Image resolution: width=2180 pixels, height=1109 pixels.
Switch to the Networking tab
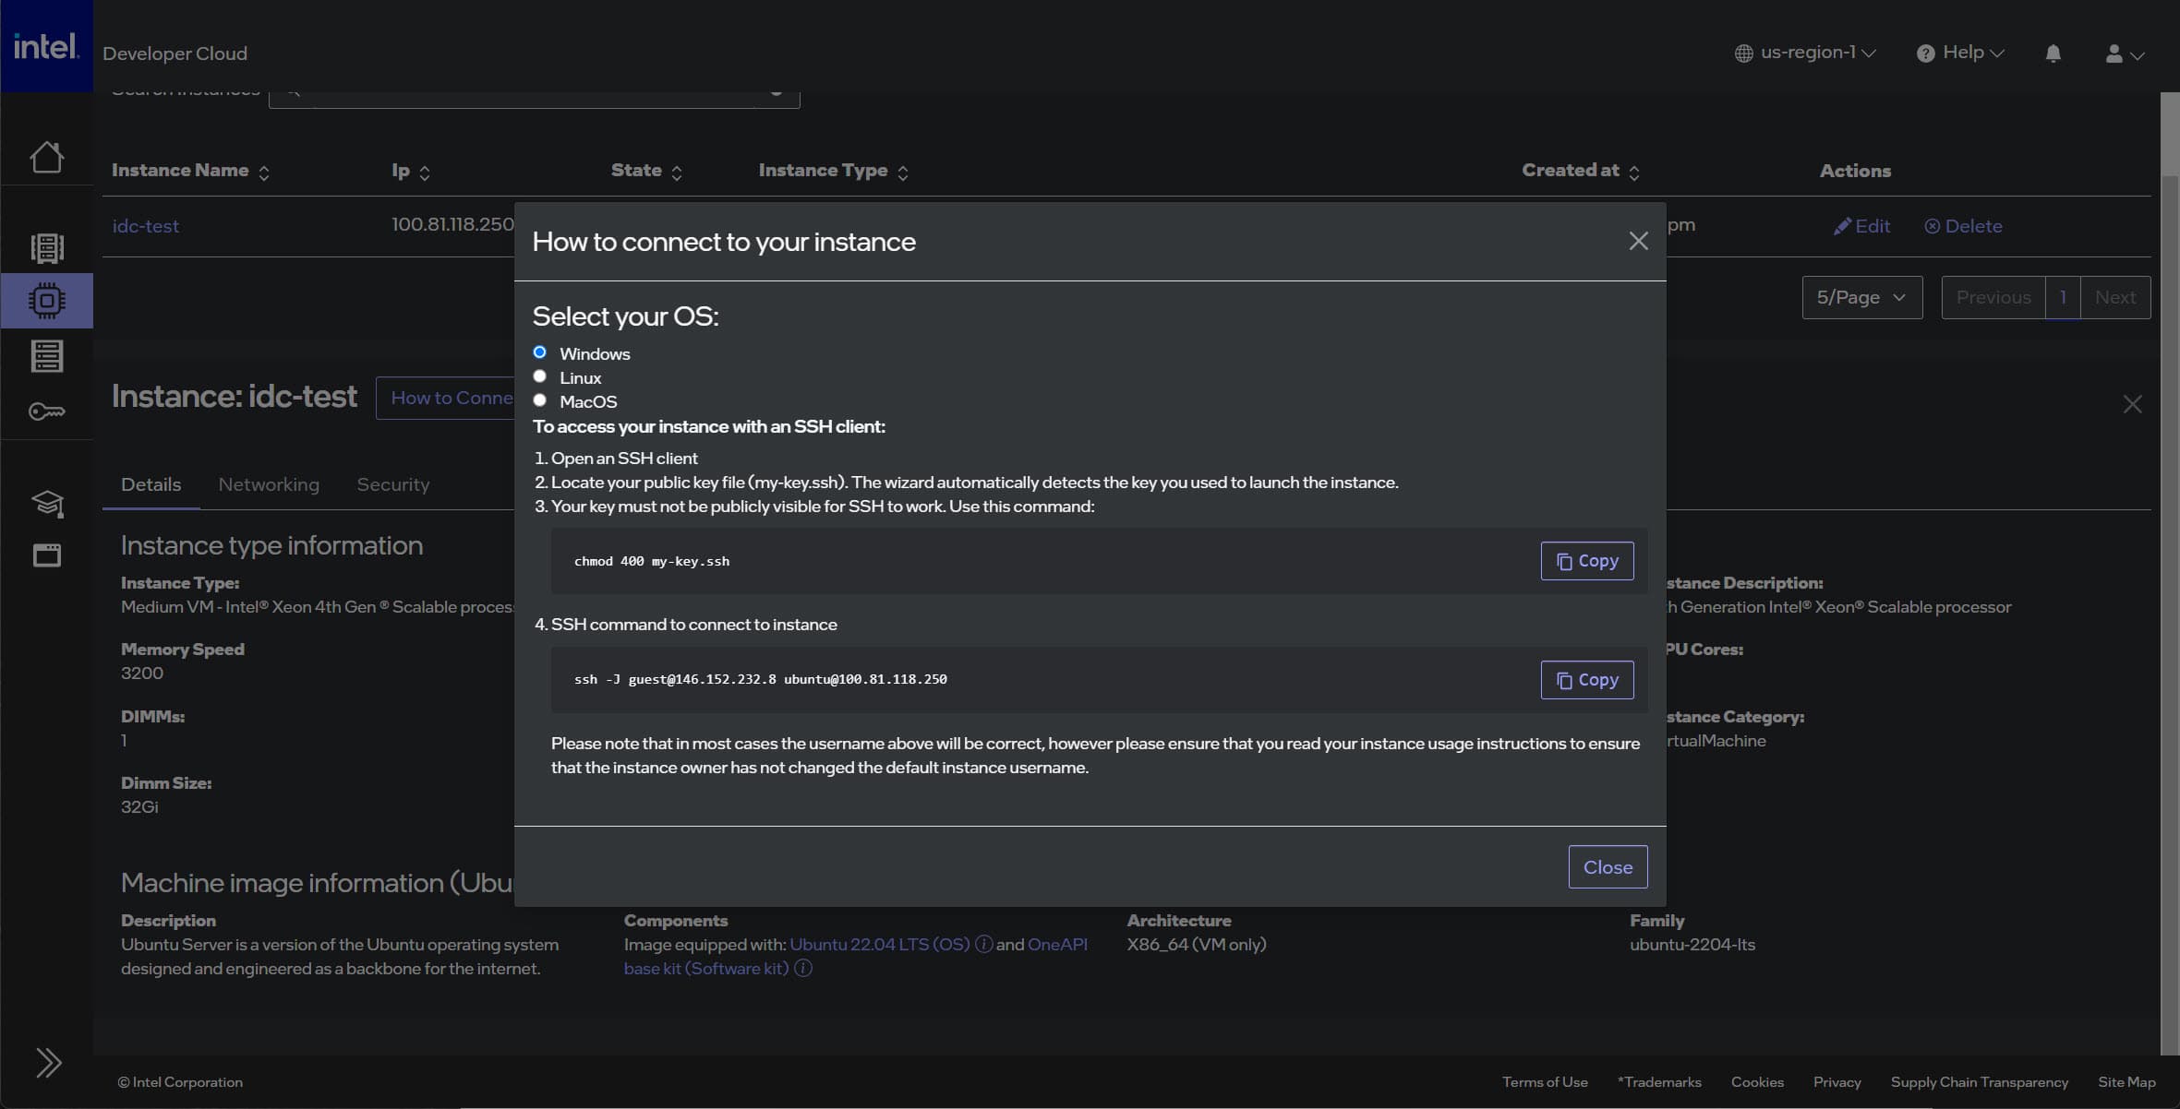coord(269,484)
